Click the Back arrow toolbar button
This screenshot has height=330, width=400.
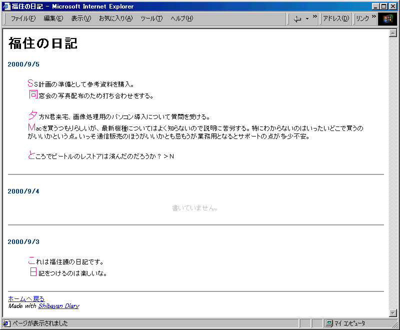(x=297, y=18)
